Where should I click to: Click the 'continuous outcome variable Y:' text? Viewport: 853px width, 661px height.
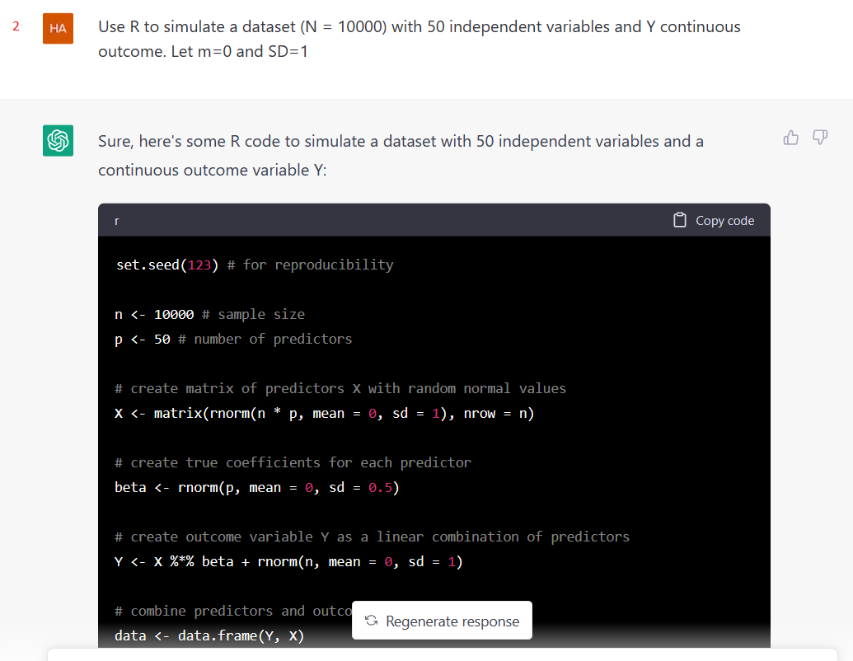click(x=212, y=171)
